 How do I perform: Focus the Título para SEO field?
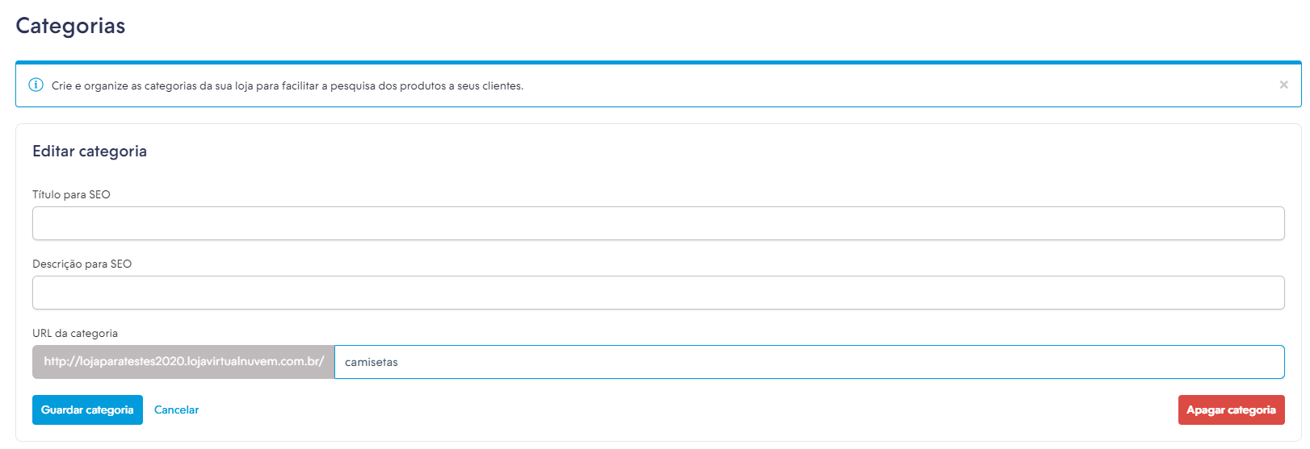tap(658, 223)
